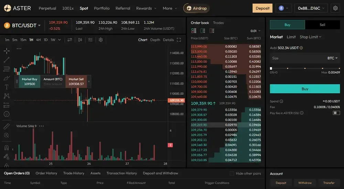Open the Portfolio page

[102, 8]
